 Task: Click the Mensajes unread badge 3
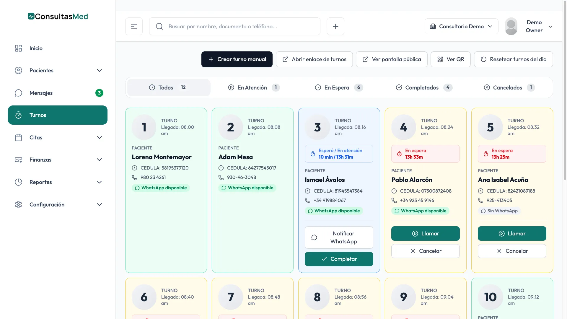99,93
